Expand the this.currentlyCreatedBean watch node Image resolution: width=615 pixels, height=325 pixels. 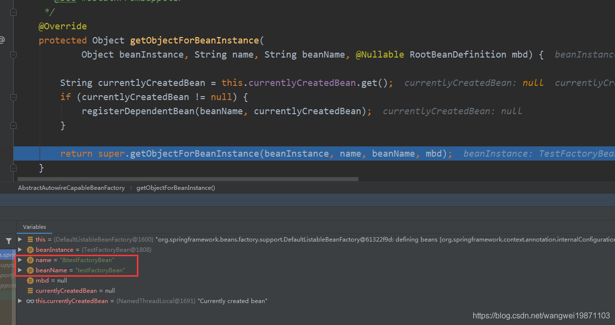pos(20,301)
